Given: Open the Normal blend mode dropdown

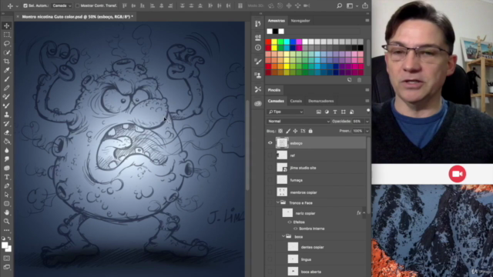Looking at the screenshot, I should (298, 122).
